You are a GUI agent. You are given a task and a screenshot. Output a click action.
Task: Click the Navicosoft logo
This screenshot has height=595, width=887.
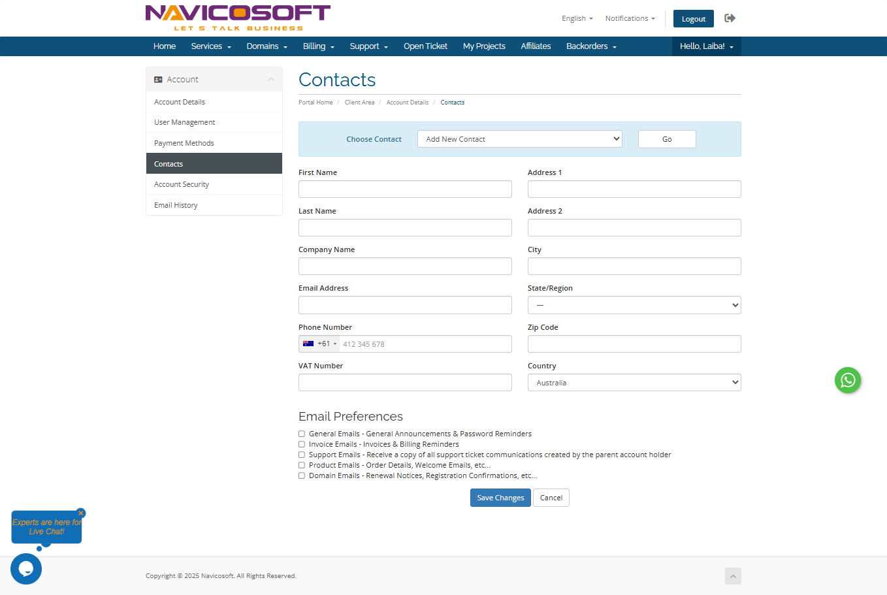(x=238, y=18)
